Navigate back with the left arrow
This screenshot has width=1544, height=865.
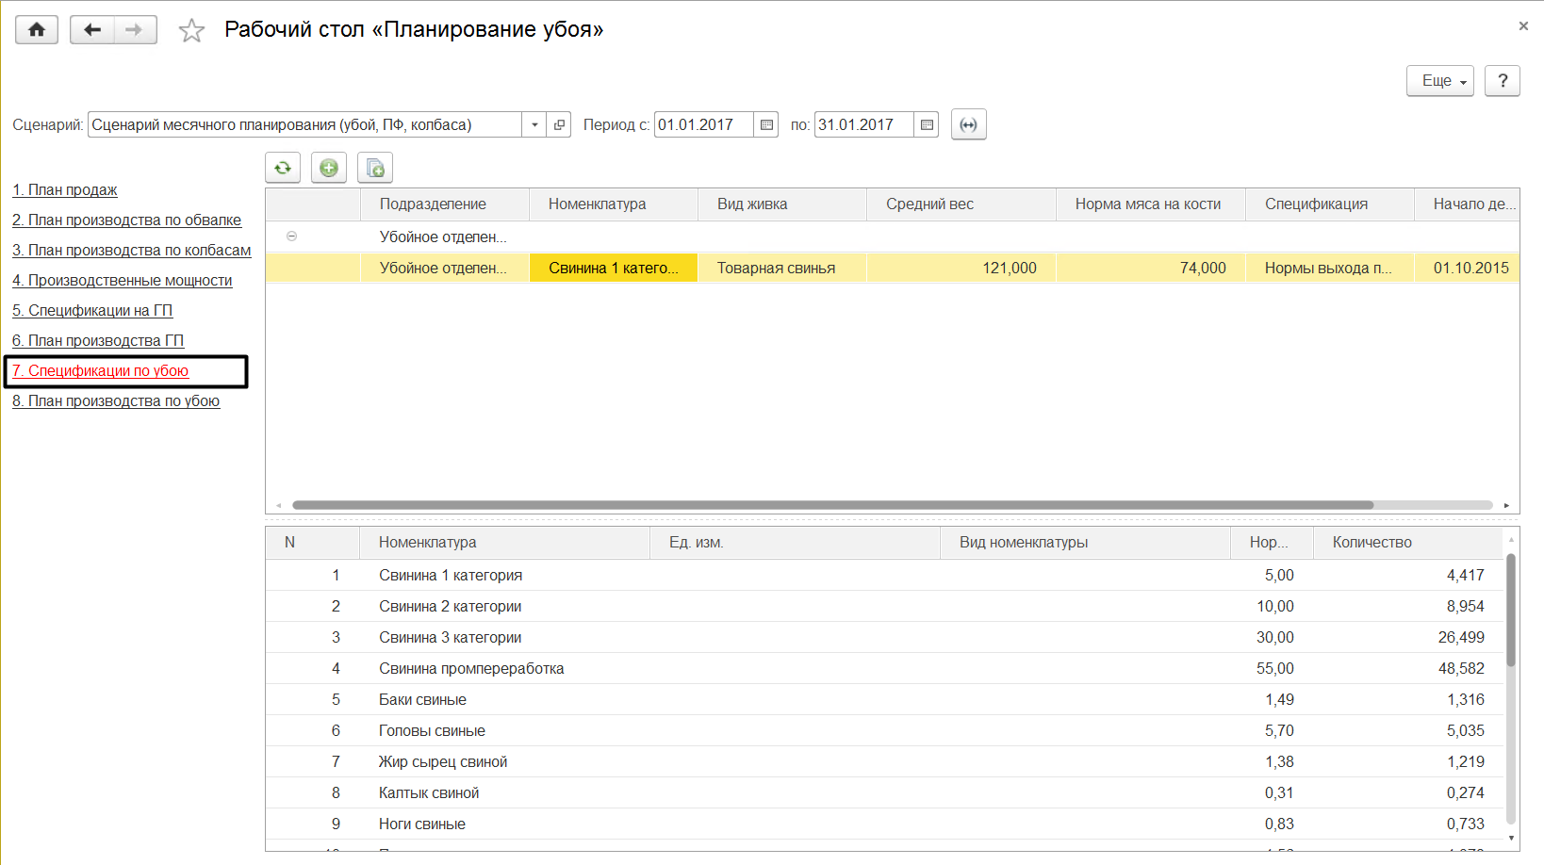point(92,30)
